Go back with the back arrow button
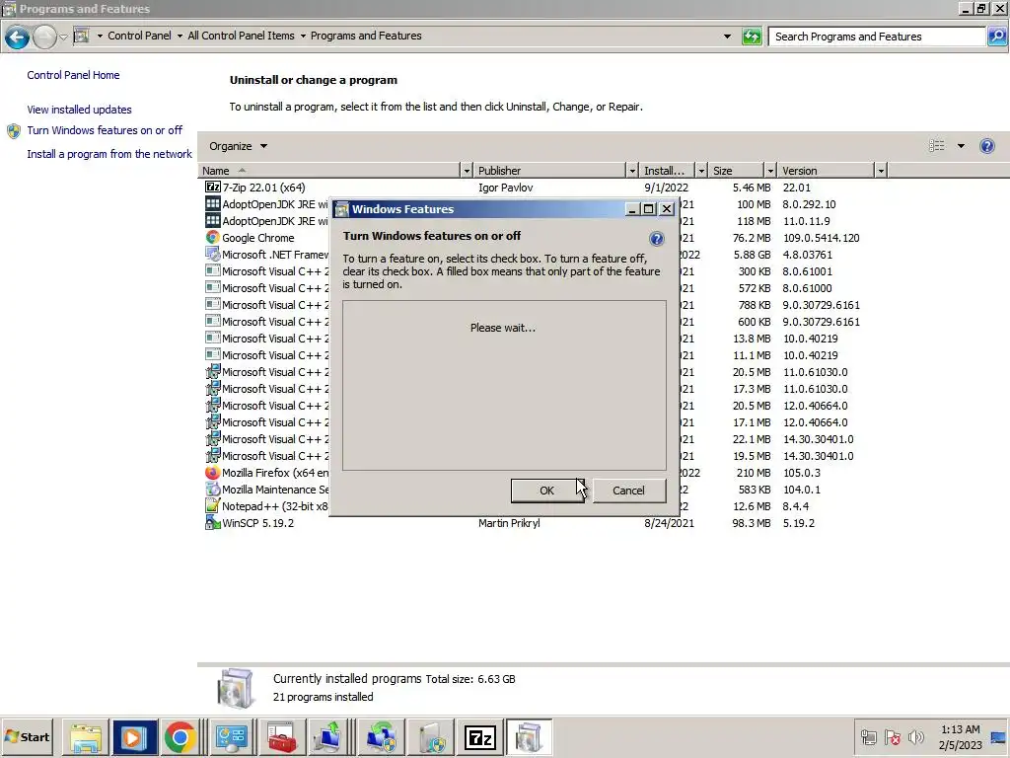1010x758 pixels. (x=18, y=38)
